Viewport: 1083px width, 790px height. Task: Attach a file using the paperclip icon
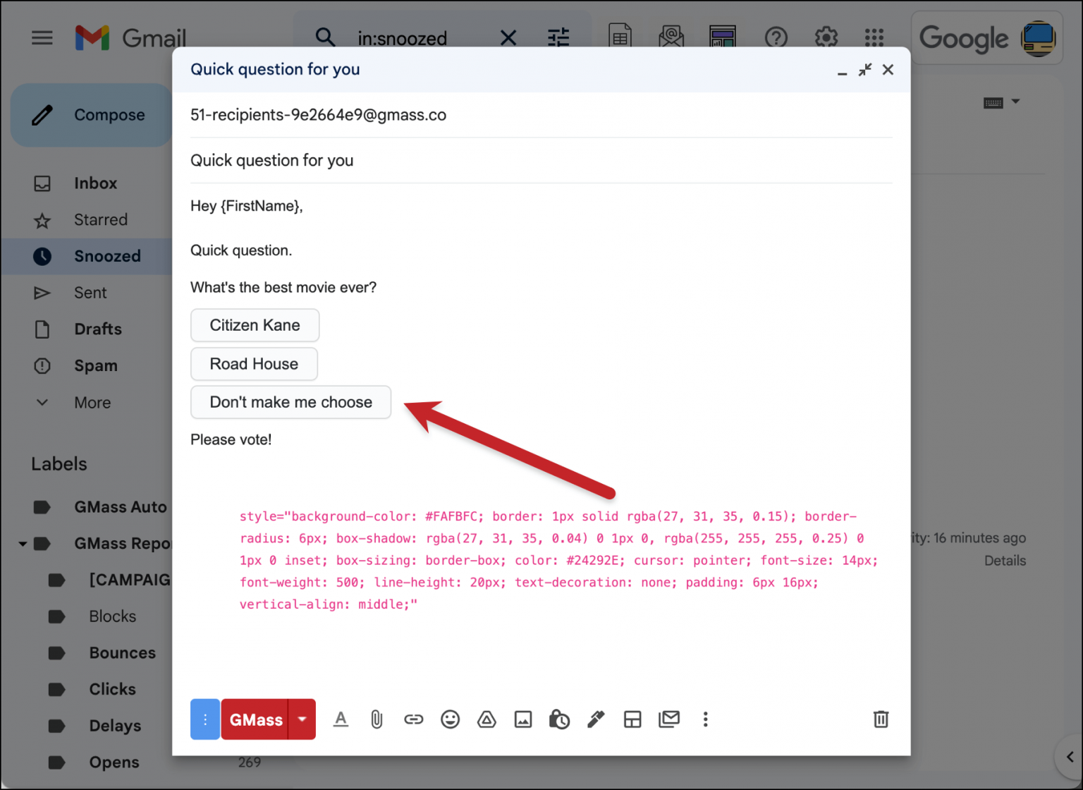pyautogui.click(x=377, y=719)
